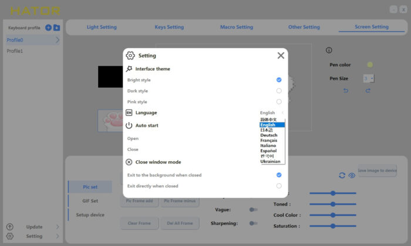Close the Setting dialog with X
Viewport: 411px width, 246px height.
pyautogui.click(x=281, y=56)
